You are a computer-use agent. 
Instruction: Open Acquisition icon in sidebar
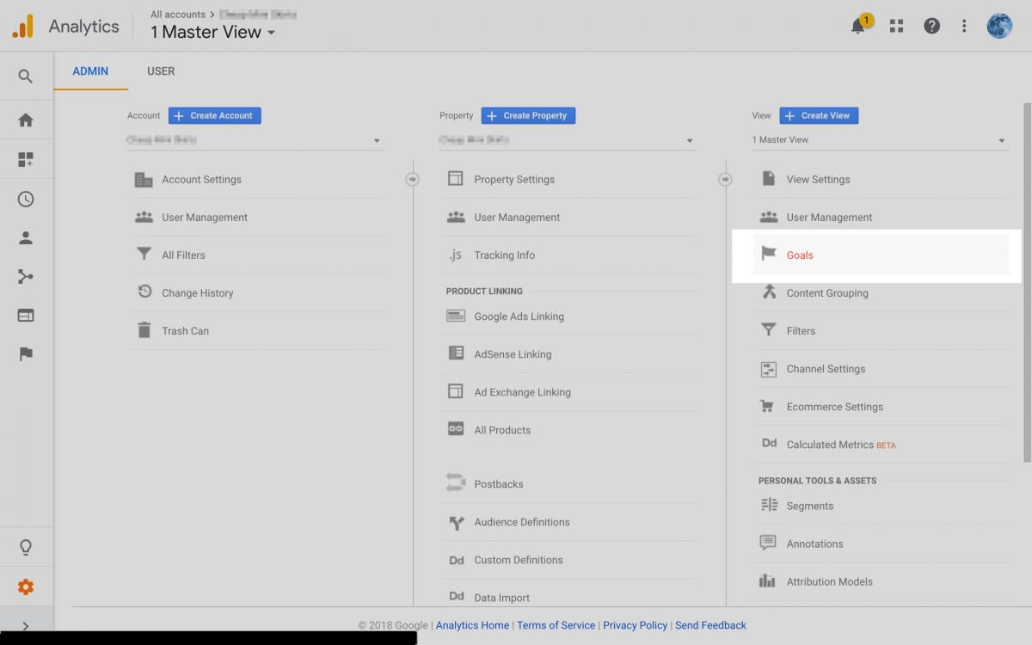click(26, 277)
